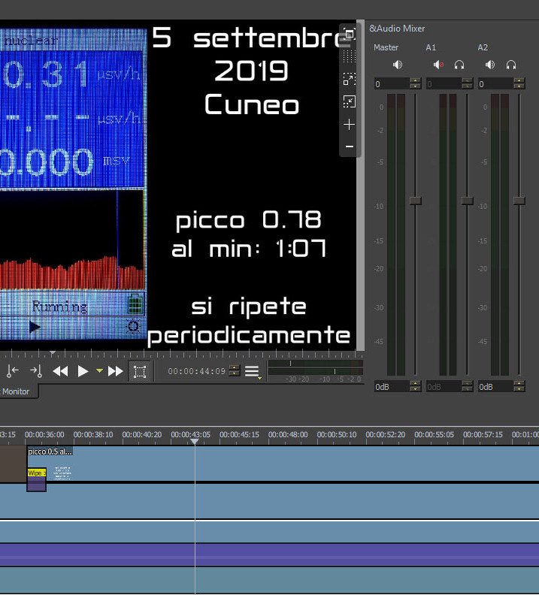Click timeline ruler at 00:00:45:15
Image resolution: width=539 pixels, height=595 pixels.
[239, 434]
